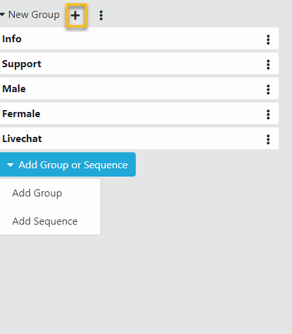Choose Add Sequence from the dropdown menu

pyautogui.click(x=45, y=221)
